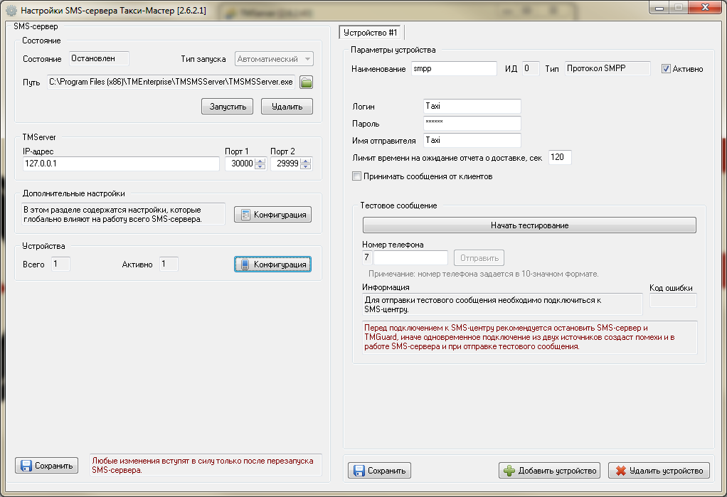Click Запустить button to start SMS server
Viewport: 727px width, 497px height.
point(227,106)
